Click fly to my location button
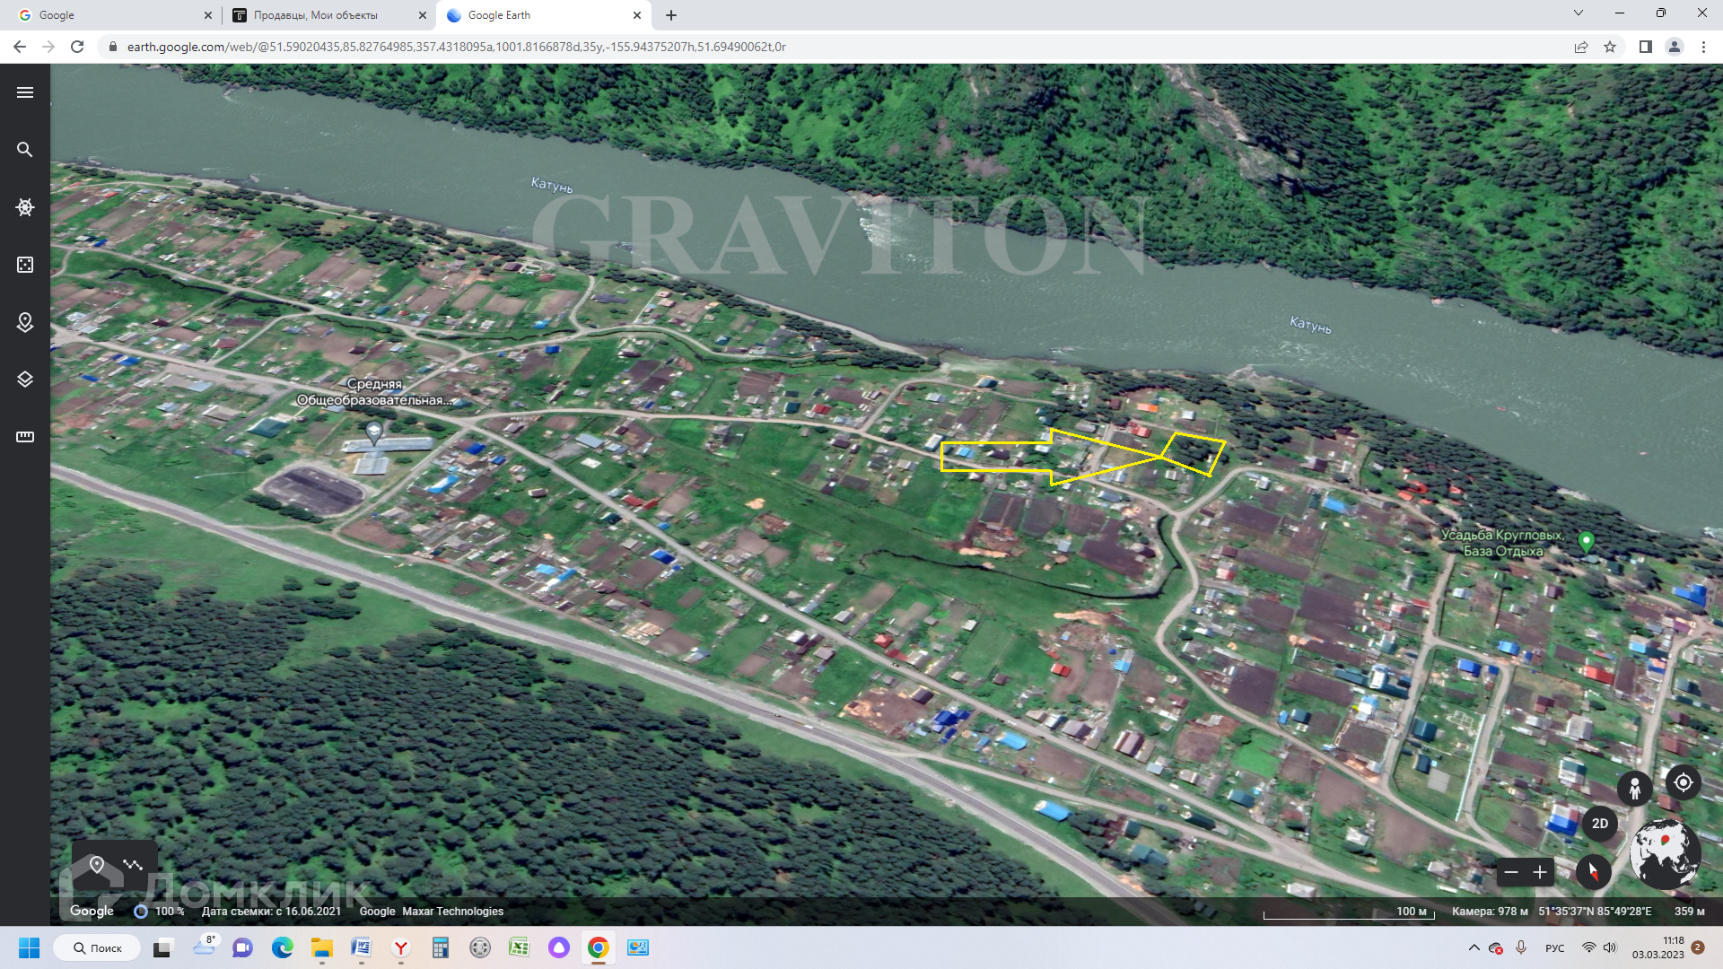This screenshot has height=969, width=1723. tap(1683, 782)
